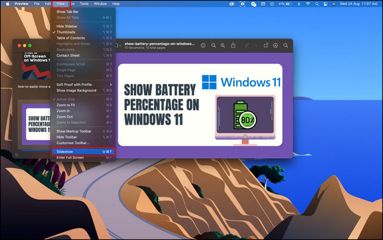Click the Rotate icon in Preview toolbar
This screenshot has height=240, width=383.
[x=266, y=45]
